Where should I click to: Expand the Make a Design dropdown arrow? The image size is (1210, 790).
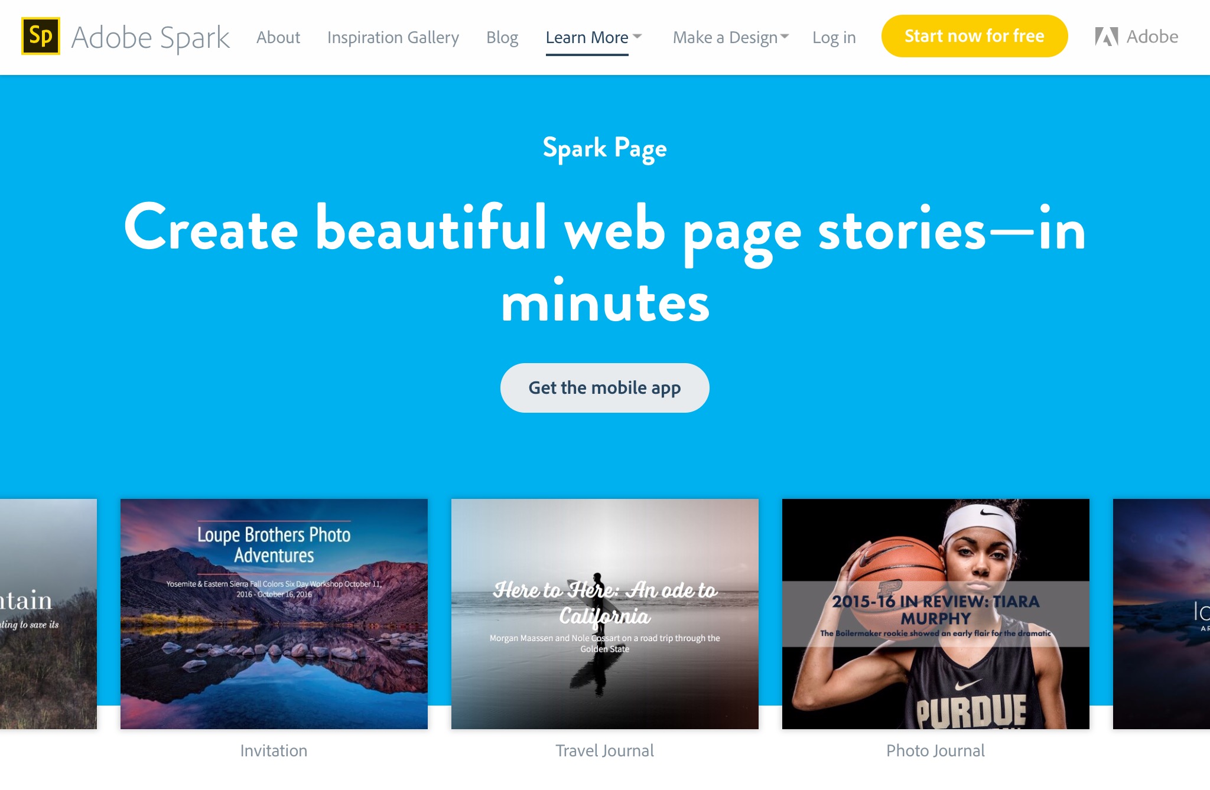click(x=785, y=36)
